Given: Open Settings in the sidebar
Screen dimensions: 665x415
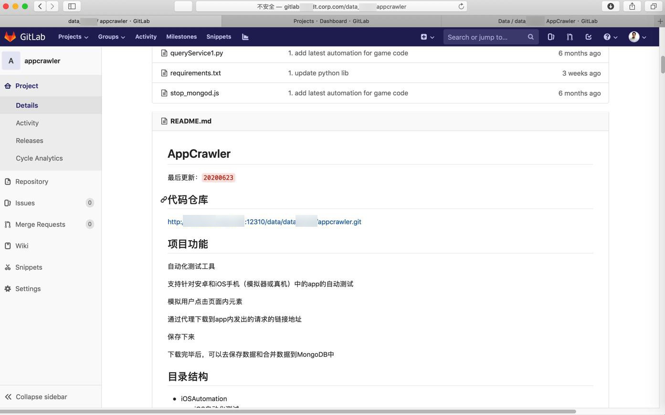Looking at the screenshot, I should pos(28,289).
